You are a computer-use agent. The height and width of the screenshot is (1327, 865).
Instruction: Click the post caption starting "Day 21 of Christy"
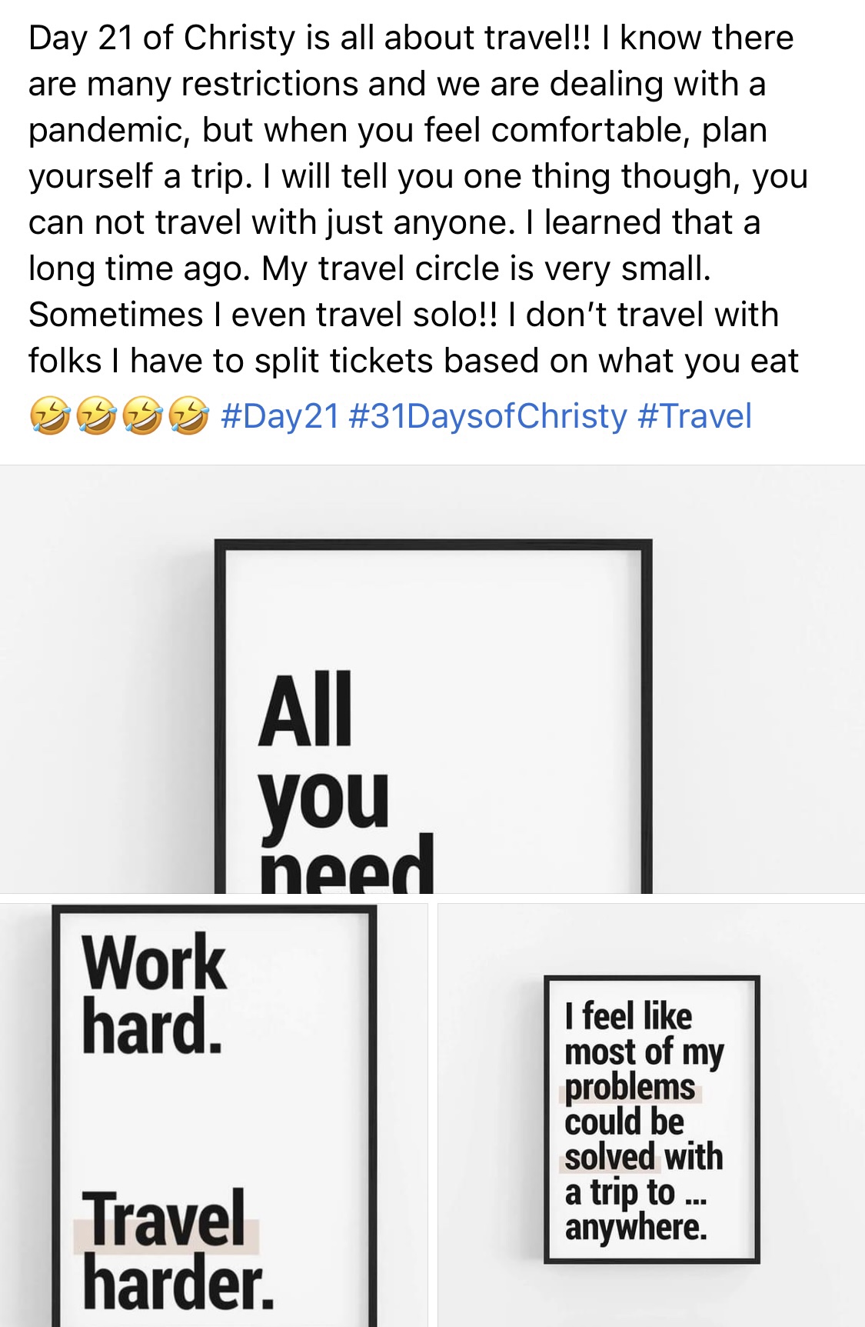[415, 200]
